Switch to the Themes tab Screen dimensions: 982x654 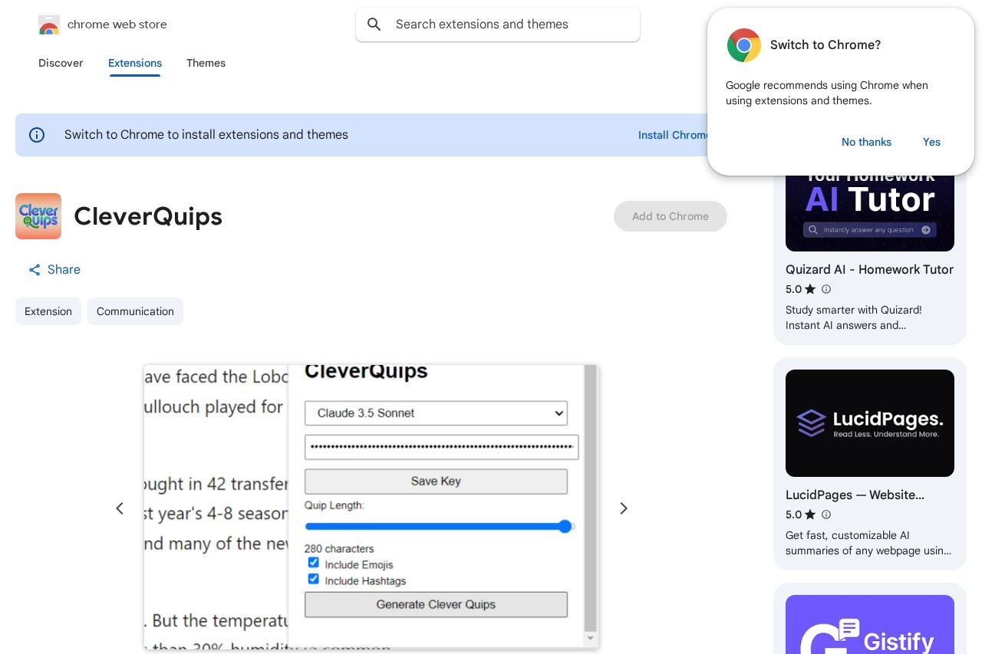[206, 63]
